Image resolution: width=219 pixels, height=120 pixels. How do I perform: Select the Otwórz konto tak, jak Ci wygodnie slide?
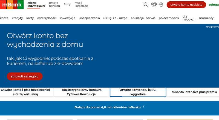point(138,92)
